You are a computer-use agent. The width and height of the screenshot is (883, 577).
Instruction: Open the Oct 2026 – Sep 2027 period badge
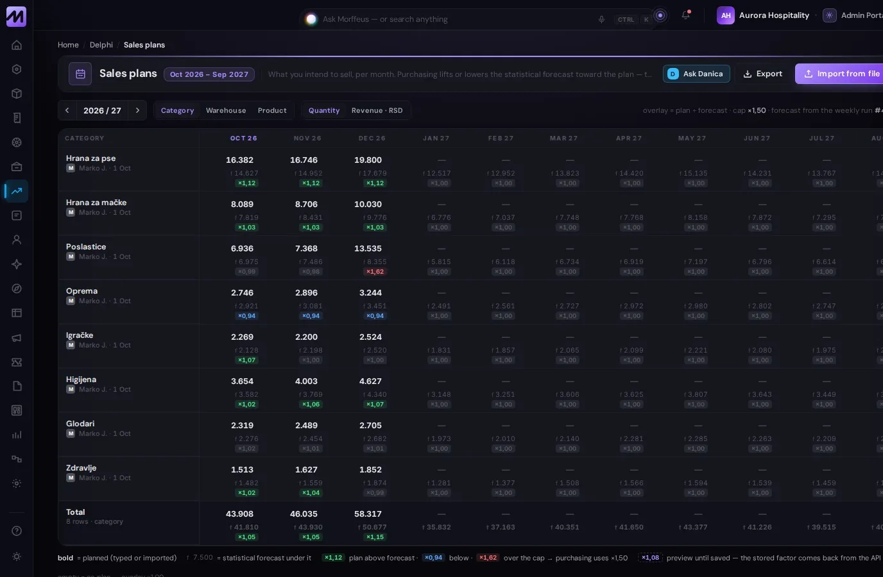point(209,74)
